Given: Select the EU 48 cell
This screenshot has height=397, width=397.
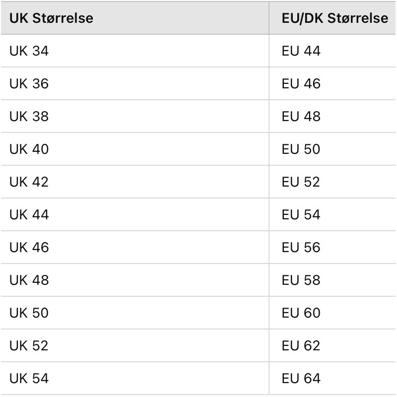Looking at the screenshot, I should tap(332, 116).
